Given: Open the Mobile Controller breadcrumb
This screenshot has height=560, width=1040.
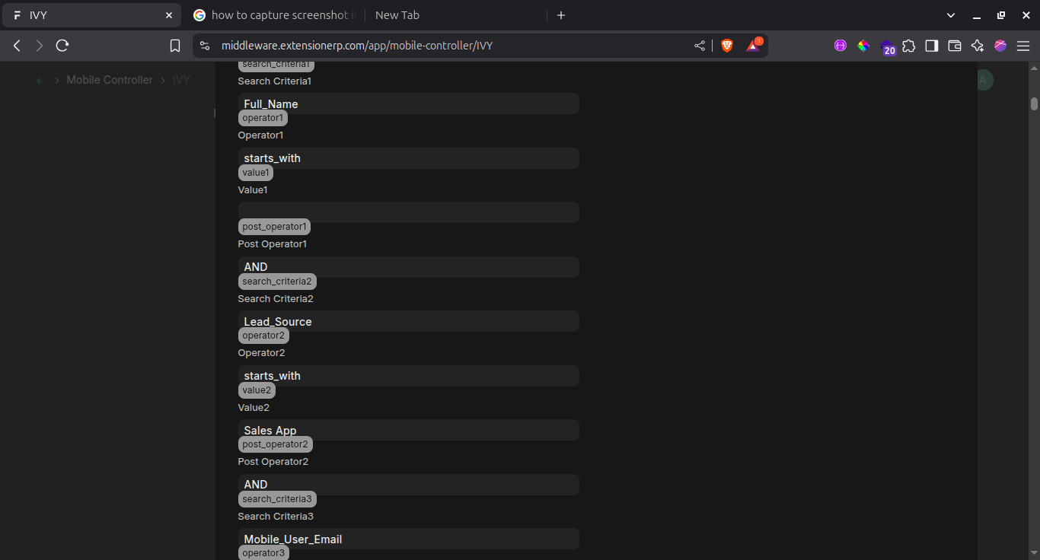Looking at the screenshot, I should tap(110, 80).
